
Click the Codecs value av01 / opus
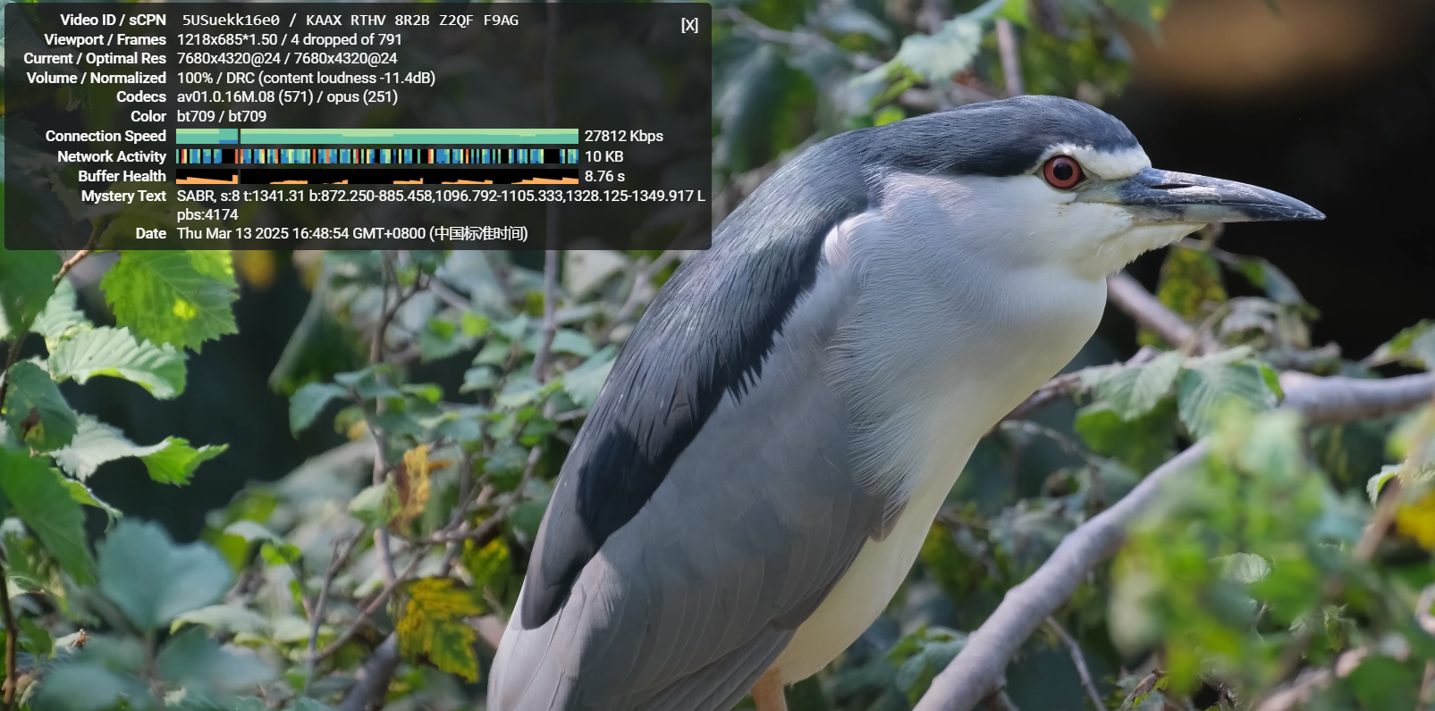coord(287,96)
